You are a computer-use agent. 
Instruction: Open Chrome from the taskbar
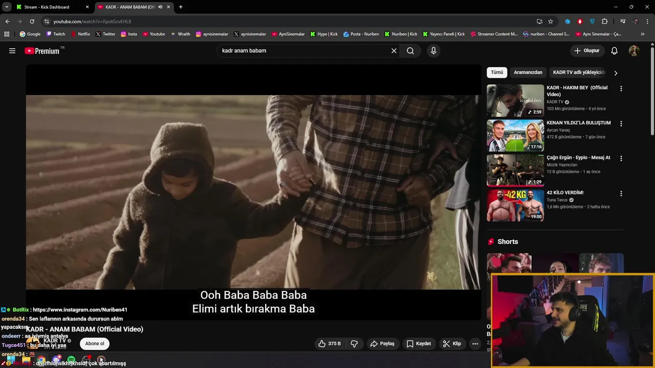coord(41,360)
